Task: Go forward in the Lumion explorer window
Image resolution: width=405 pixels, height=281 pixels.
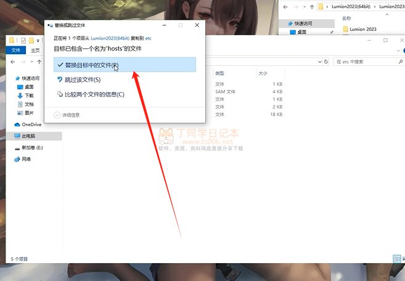Action: pyautogui.click(x=296, y=7)
